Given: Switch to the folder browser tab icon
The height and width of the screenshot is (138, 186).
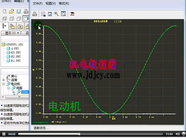Looking at the screenshot, I should pos(12,26).
